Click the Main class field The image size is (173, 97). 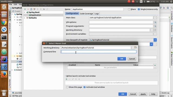pyautogui.click(x=121, y=18)
